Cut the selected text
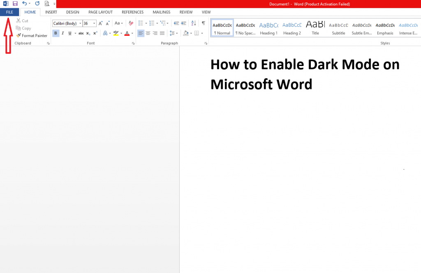The width and height of the screenshot is (421, 273). click(x=22, y=20)
